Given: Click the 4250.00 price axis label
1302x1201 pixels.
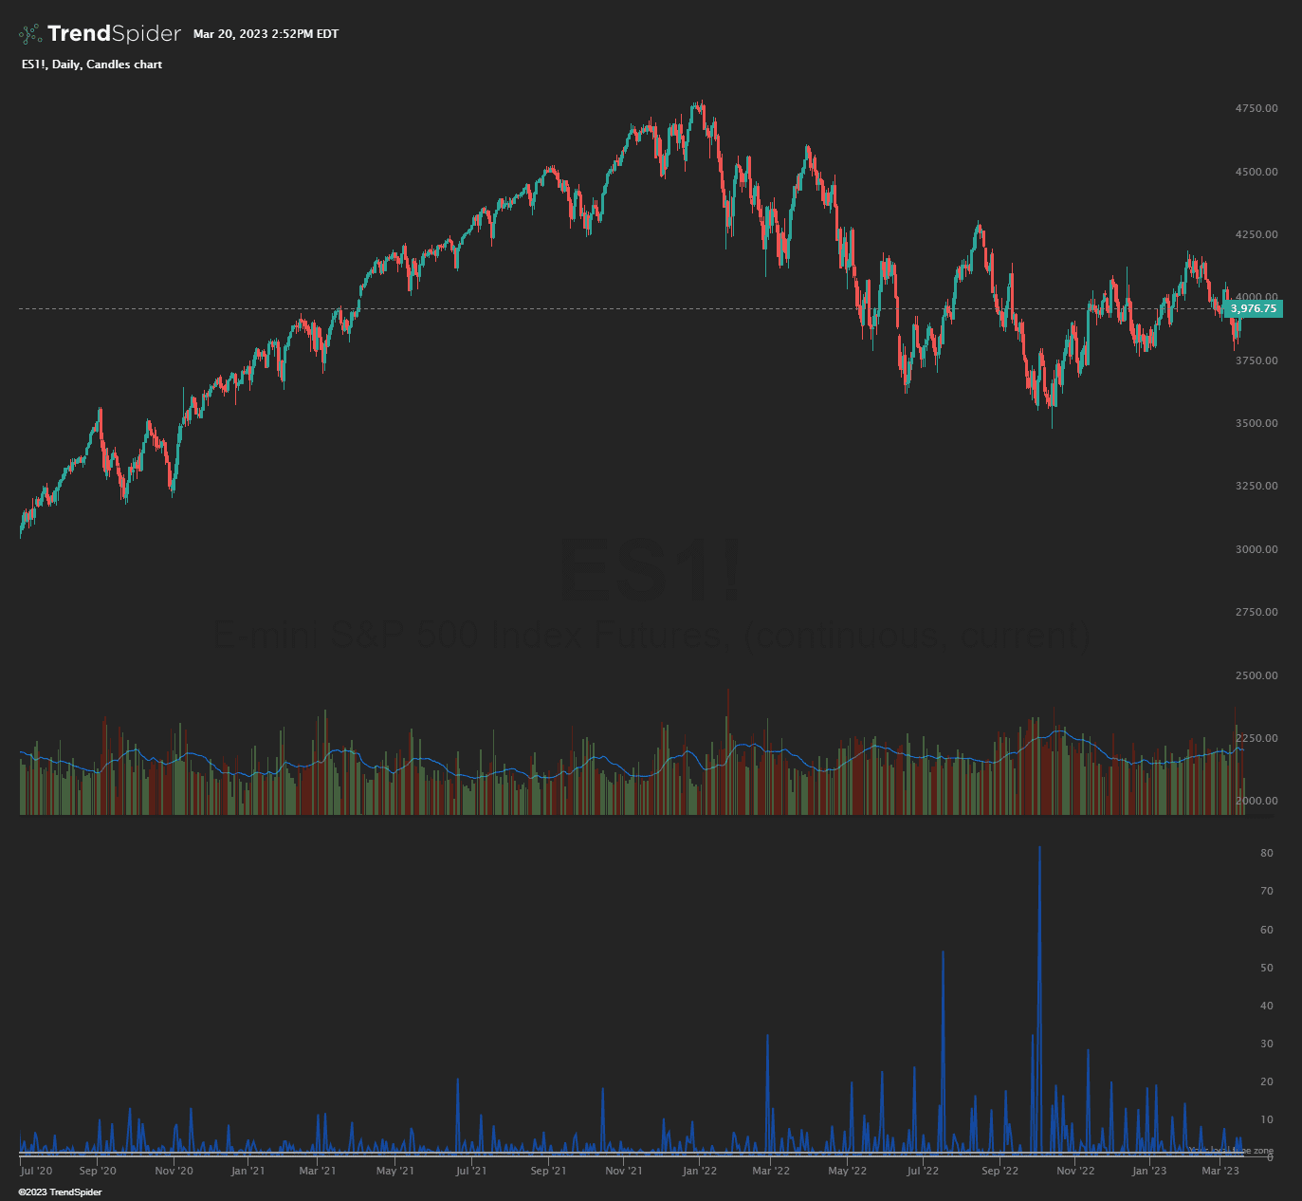Looking at the screenshot, I should [x=1256, y=234].
